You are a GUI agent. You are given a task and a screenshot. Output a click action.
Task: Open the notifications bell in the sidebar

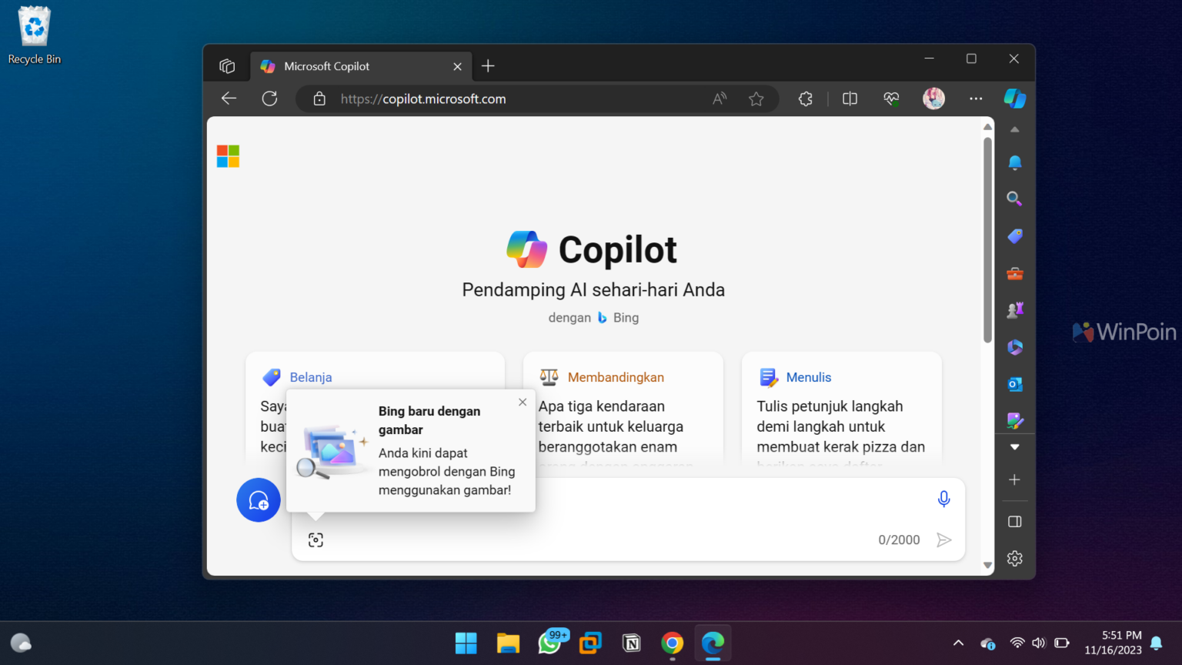(x=1014, y=162)
